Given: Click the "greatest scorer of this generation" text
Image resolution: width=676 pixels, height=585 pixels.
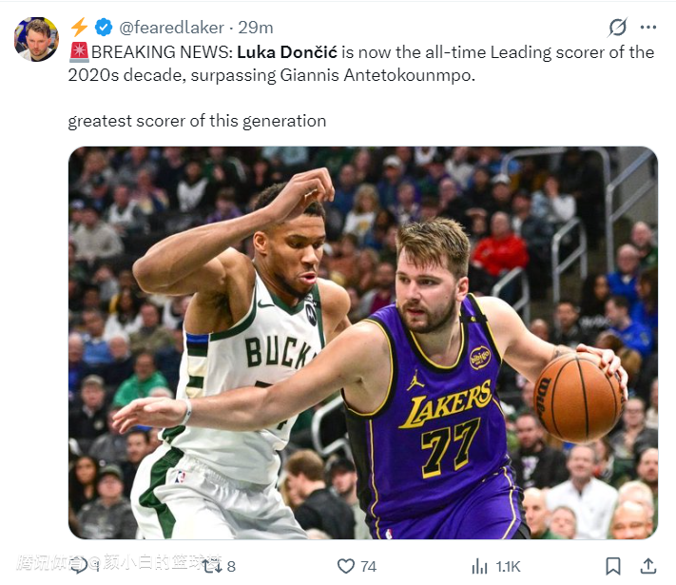Looking at the screenshot, I should (197, 121).
